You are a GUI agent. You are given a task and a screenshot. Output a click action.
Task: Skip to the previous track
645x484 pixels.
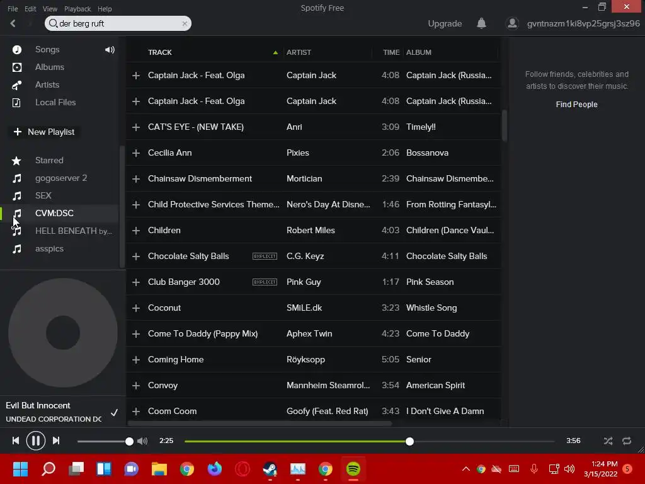[16, 441]
